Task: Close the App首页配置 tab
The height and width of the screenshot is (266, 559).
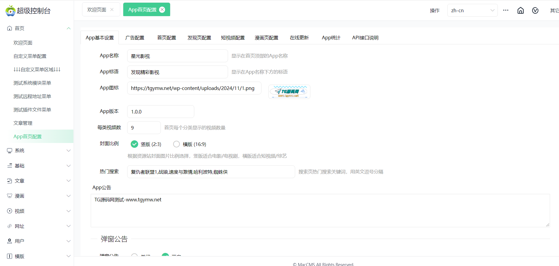Action: (x=162, y=10)
